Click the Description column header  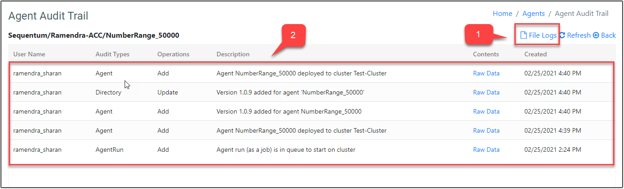[233, 54]
